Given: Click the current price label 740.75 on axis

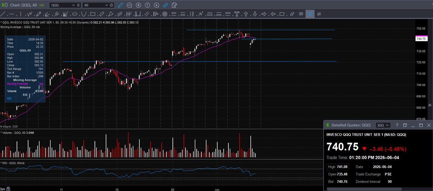Looking at the screenshot, I should coord(421,39).
